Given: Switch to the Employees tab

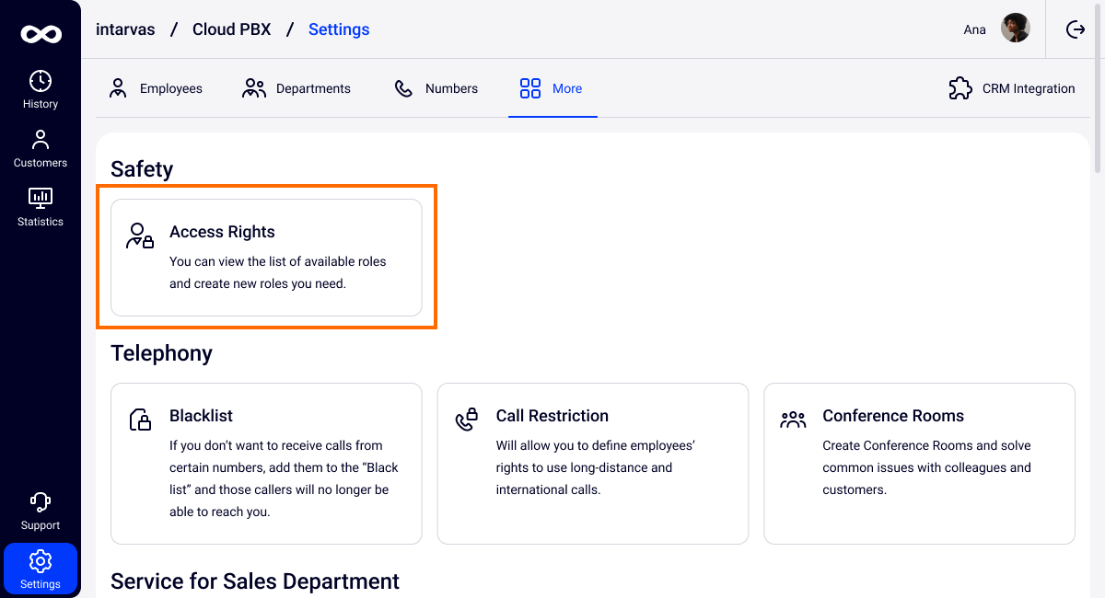Looking at the screenshot, I should 156,88.
